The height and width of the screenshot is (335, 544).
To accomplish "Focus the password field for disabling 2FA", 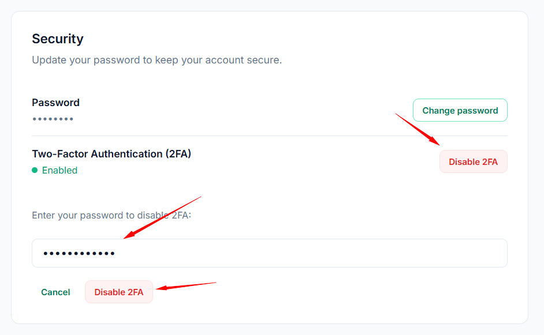I will (x=269, y=253).
